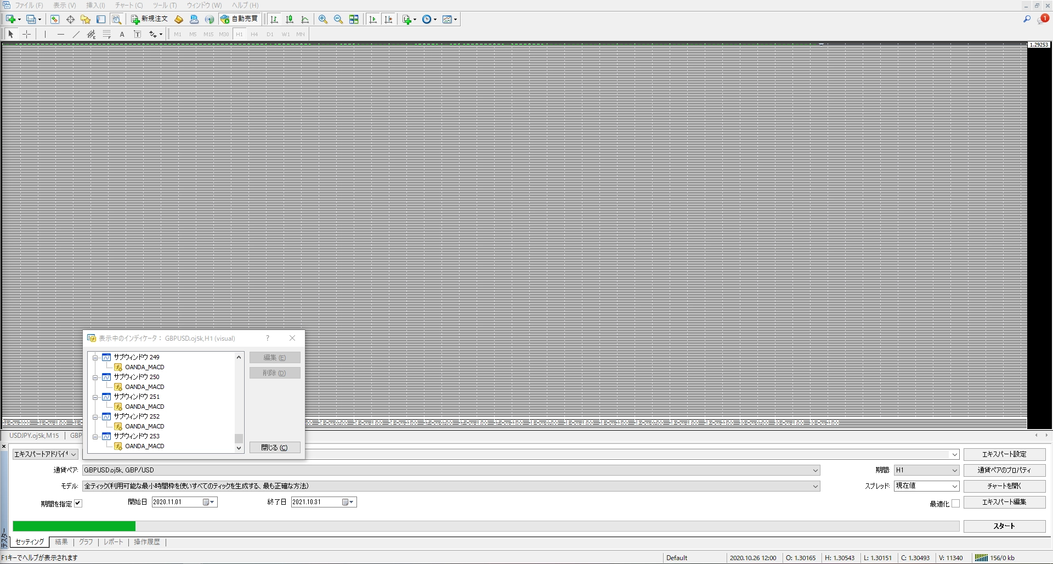1053x564 pixels.
Task: Open the スプレッド 現在値 dropdown
Action: tap(954, 486)
